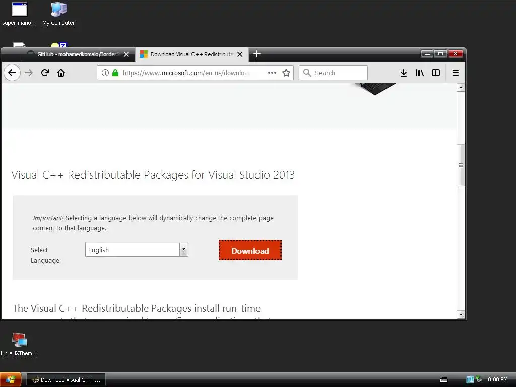The image size is (516, 387).
Task: Bookmark this page with the star icon
Action: 286,73
